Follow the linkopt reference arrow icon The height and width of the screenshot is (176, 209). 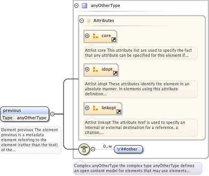119,112
